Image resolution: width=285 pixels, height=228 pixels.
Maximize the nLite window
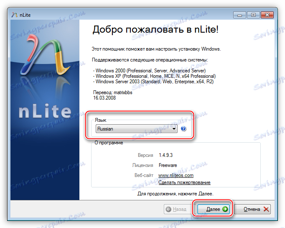coord(253,15)
